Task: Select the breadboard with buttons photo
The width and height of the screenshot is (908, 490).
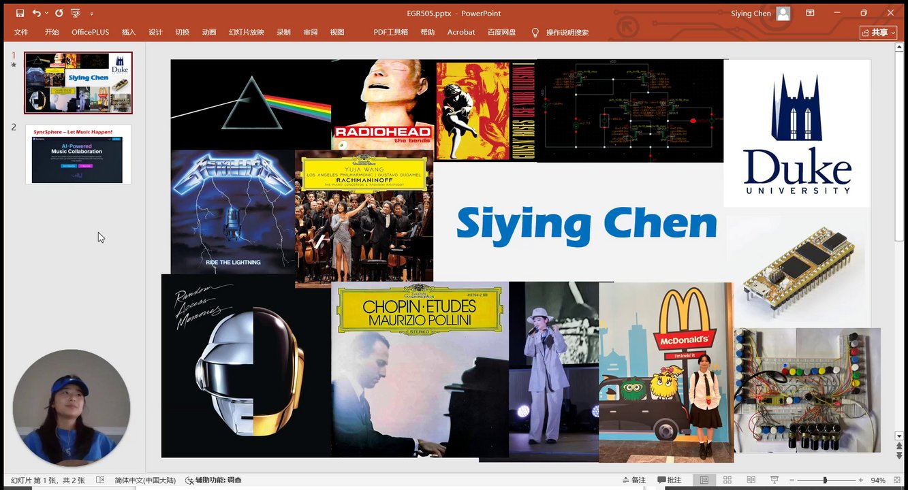Action: 807,390
